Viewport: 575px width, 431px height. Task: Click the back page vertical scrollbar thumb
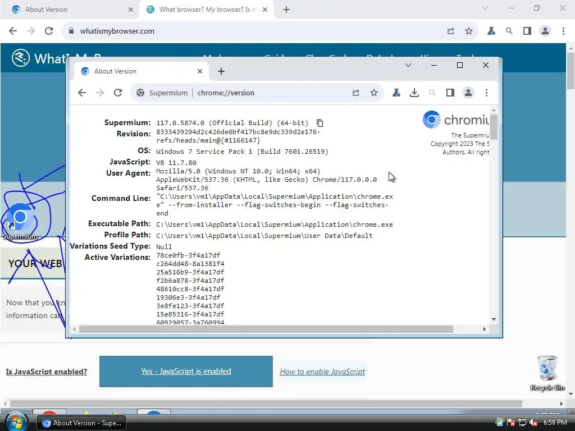point(571,71)
